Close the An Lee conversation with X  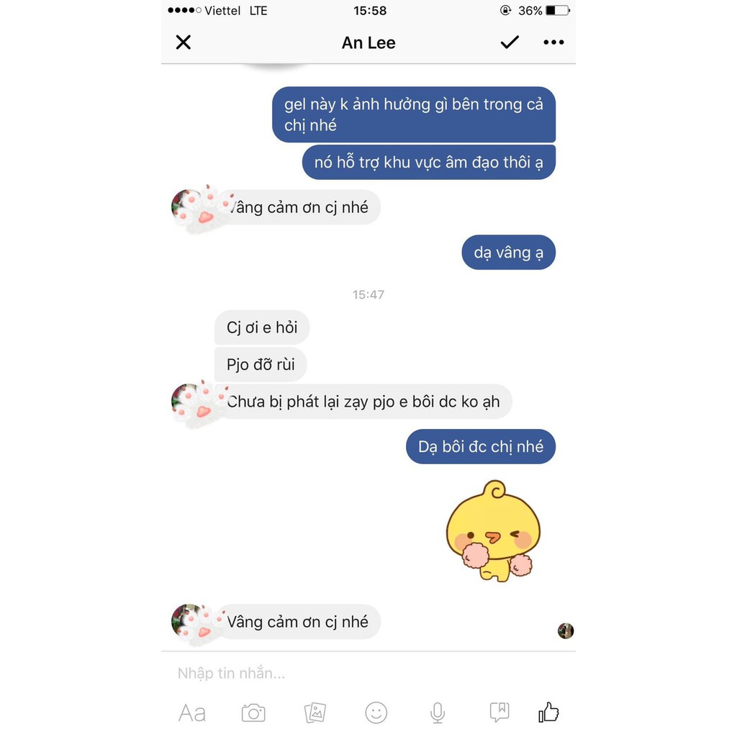coord(184,42)
